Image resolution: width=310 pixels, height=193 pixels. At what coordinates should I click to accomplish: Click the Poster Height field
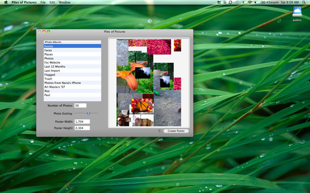pyautogui.click(x=82, y=128)
